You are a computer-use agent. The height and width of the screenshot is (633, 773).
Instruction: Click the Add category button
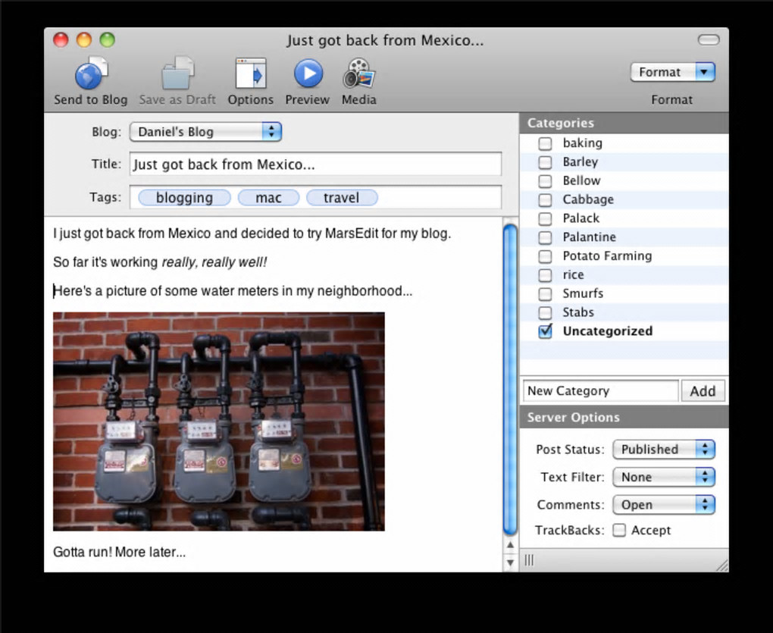[703, 391]
